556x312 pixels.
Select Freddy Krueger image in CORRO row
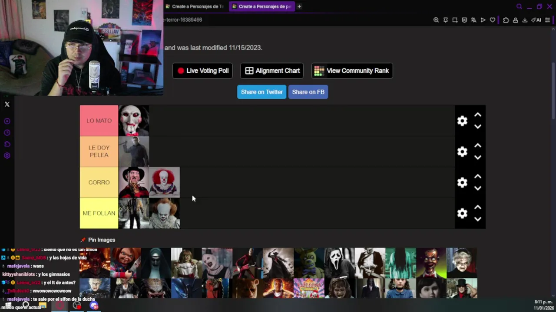pyautogui.click(x=134, y=182)
